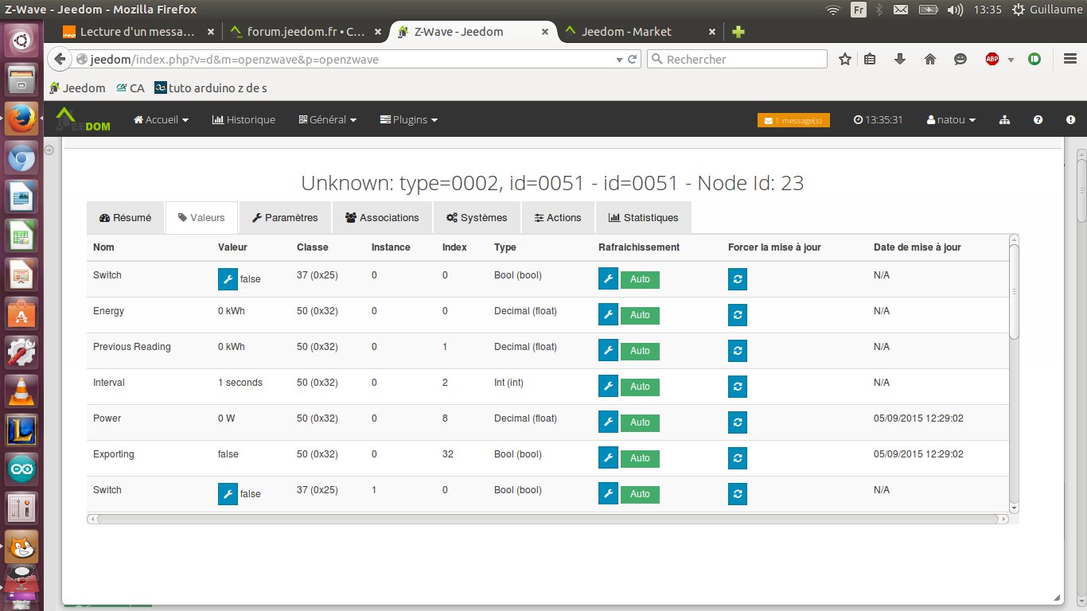The width and height of the screenshot is (1087, 611).
Task: Open refresh settings wrench for Power row
Action: 608,422
